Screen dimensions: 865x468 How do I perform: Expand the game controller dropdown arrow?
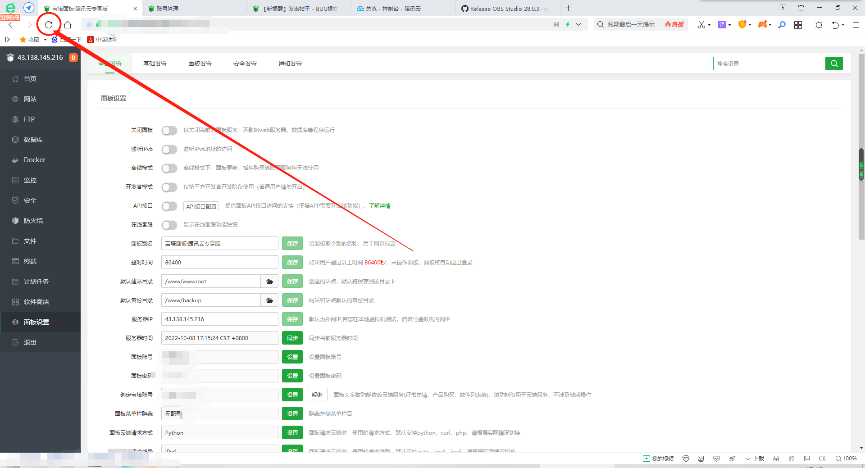(770, 25)
